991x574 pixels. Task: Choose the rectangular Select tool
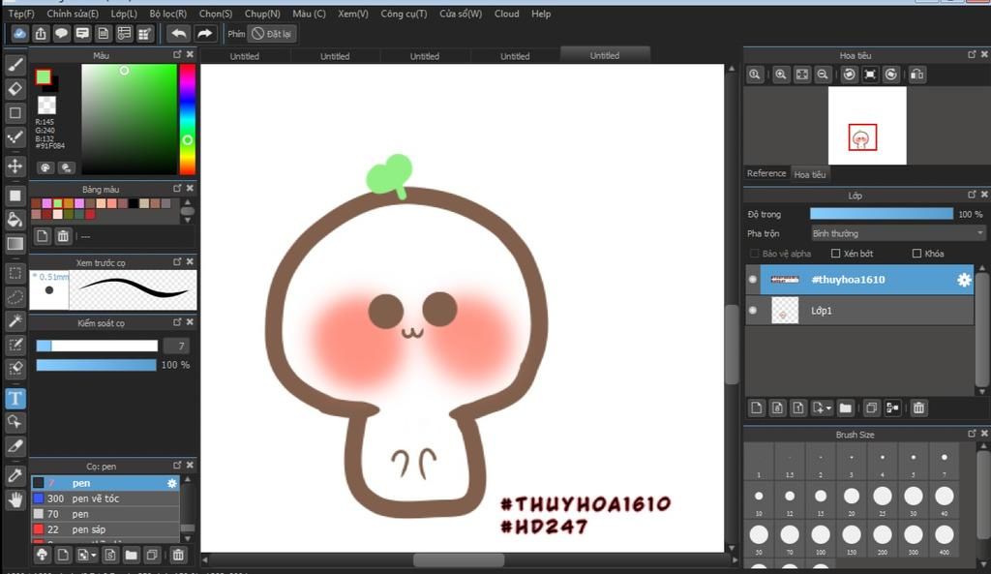click(x=15, y=273)
